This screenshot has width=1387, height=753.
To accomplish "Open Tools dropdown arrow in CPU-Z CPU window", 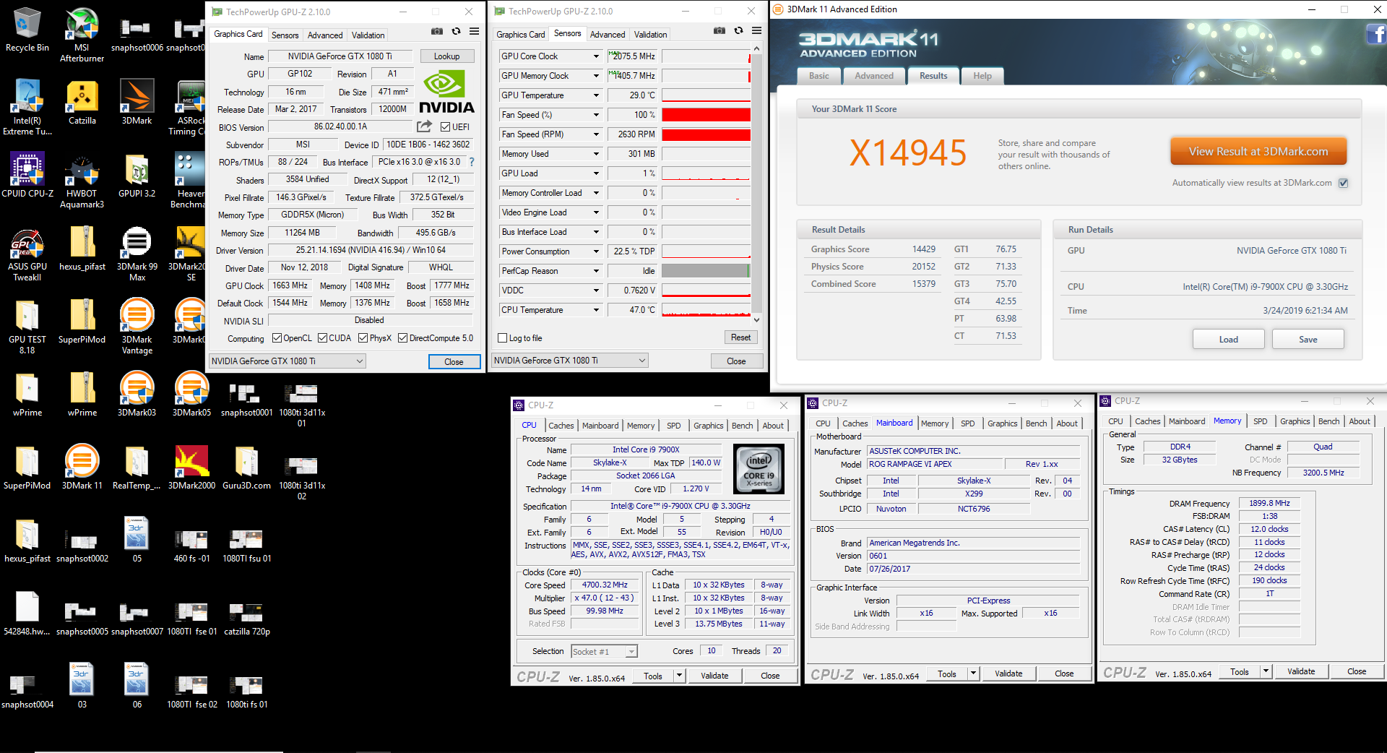I will [679, 676].
